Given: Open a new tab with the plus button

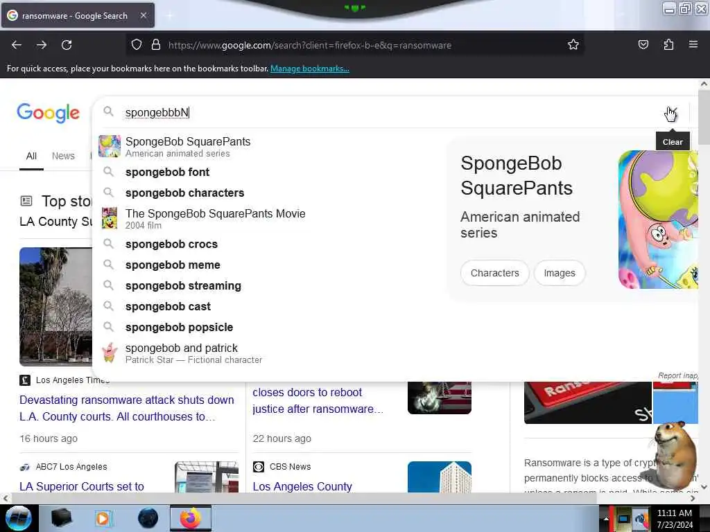Looking at the screenshot, I should [x=169, y=16].
